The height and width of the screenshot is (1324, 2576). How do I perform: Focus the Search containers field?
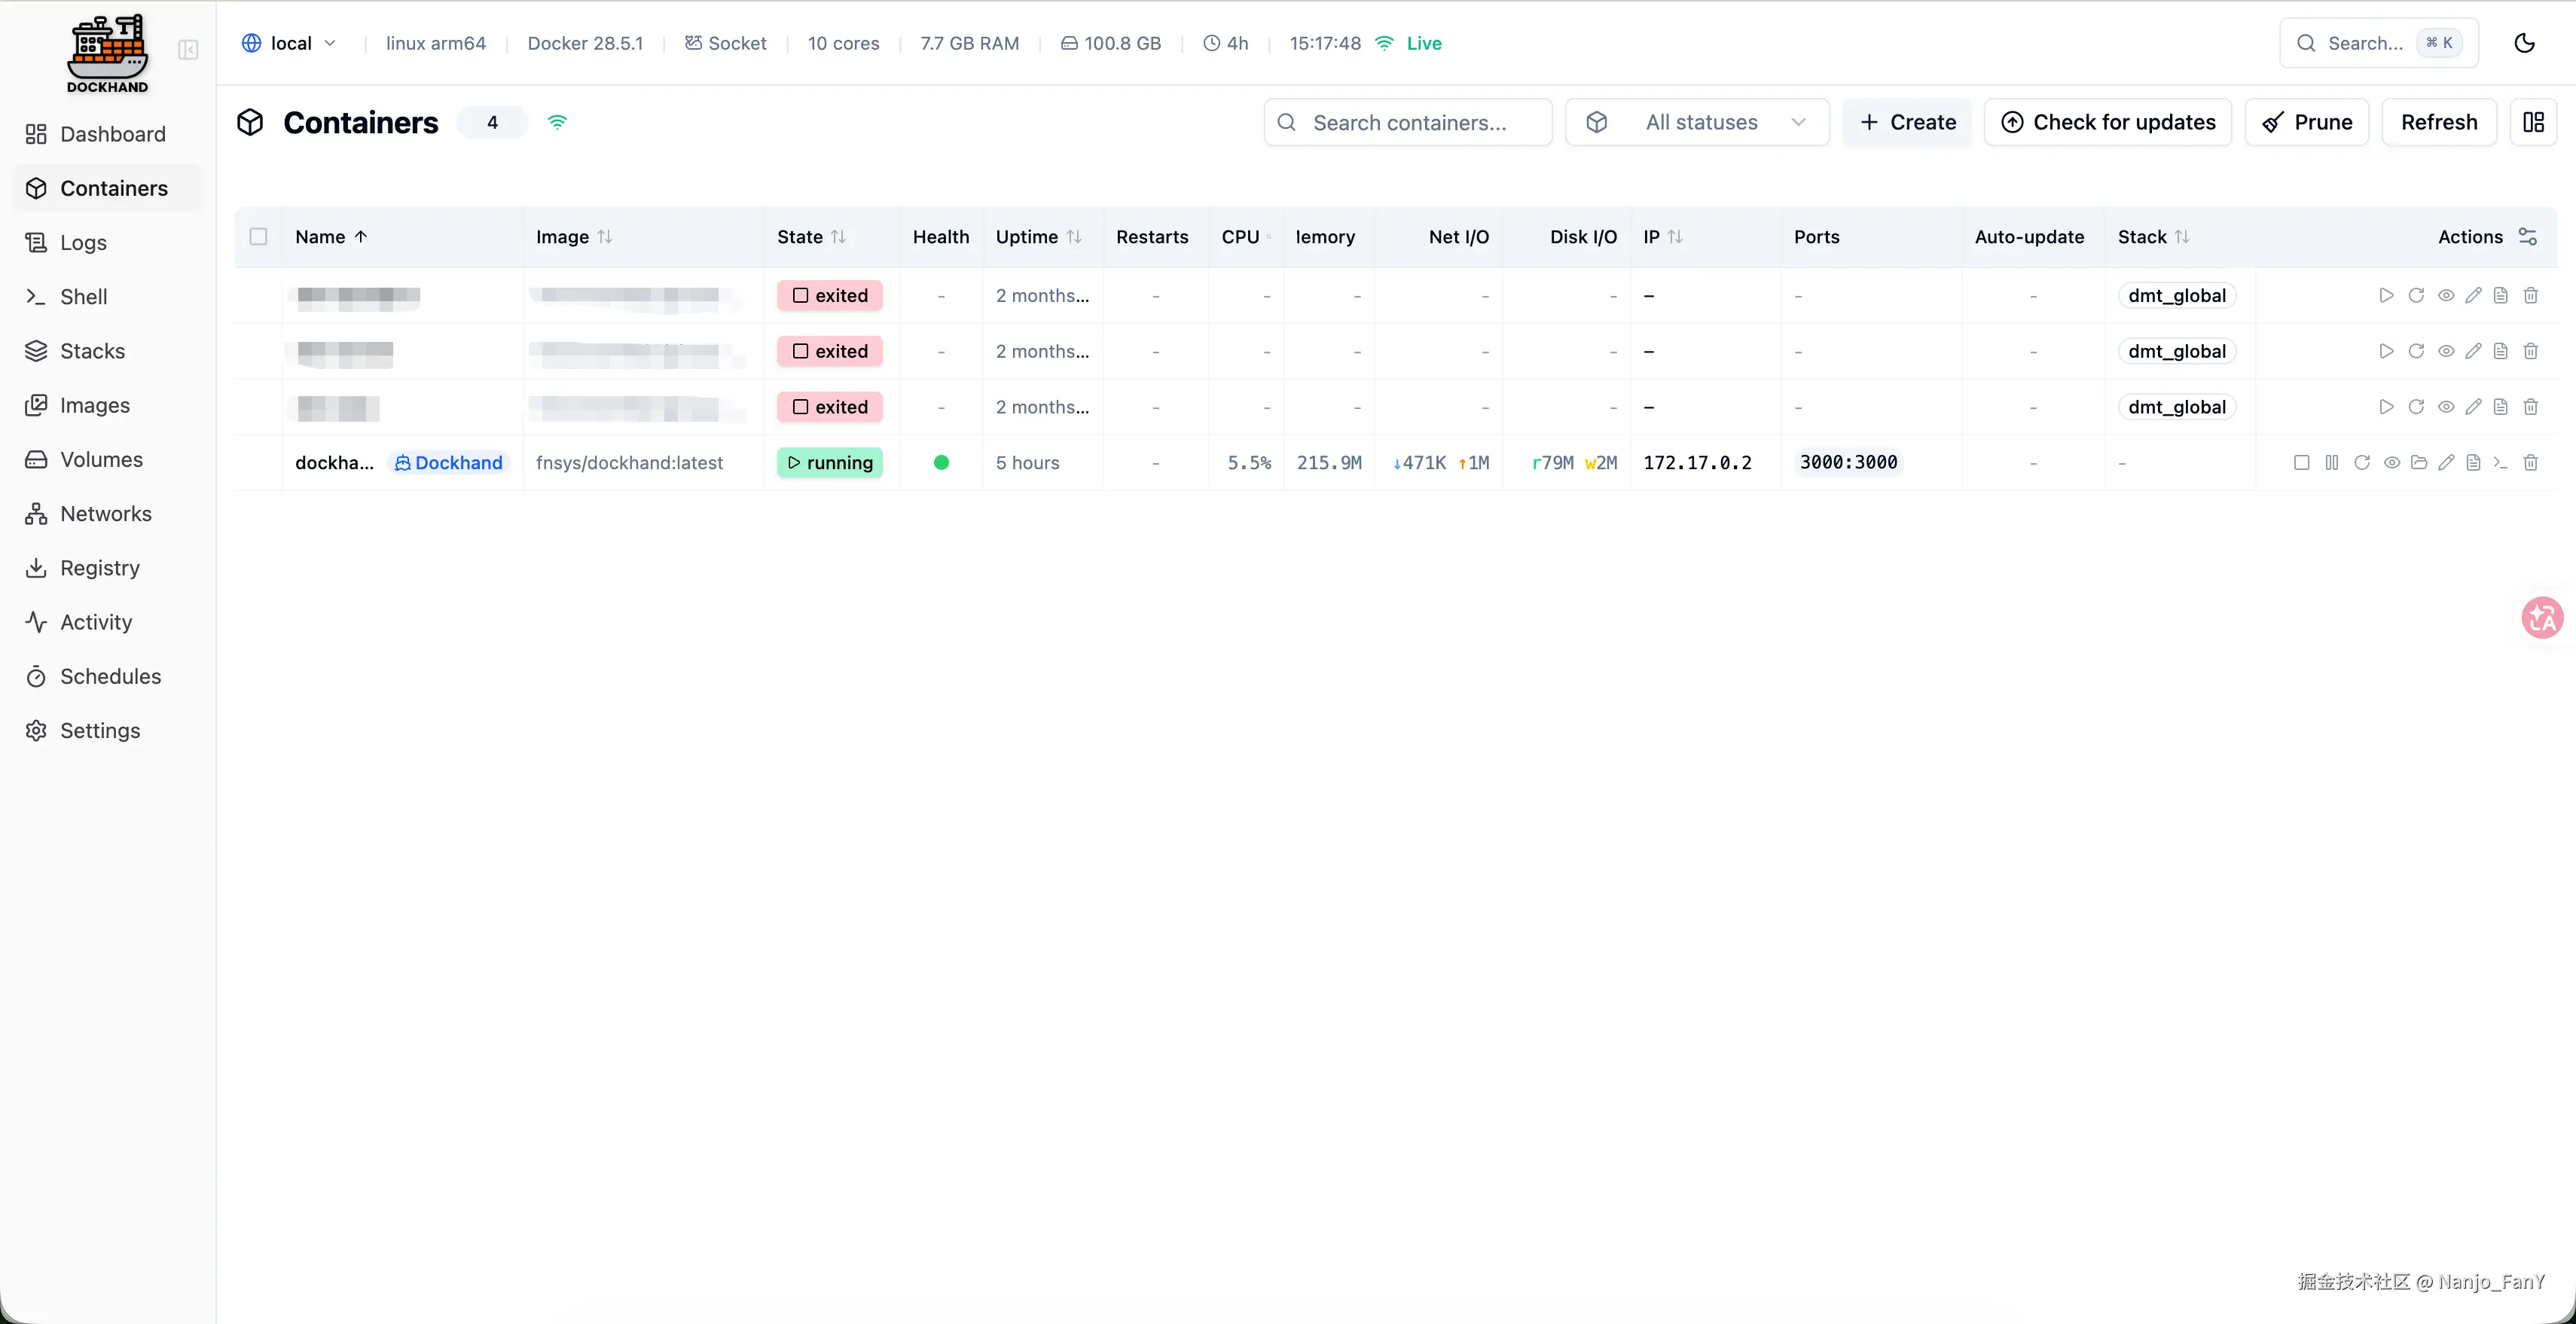click(x=1408, y=122)
